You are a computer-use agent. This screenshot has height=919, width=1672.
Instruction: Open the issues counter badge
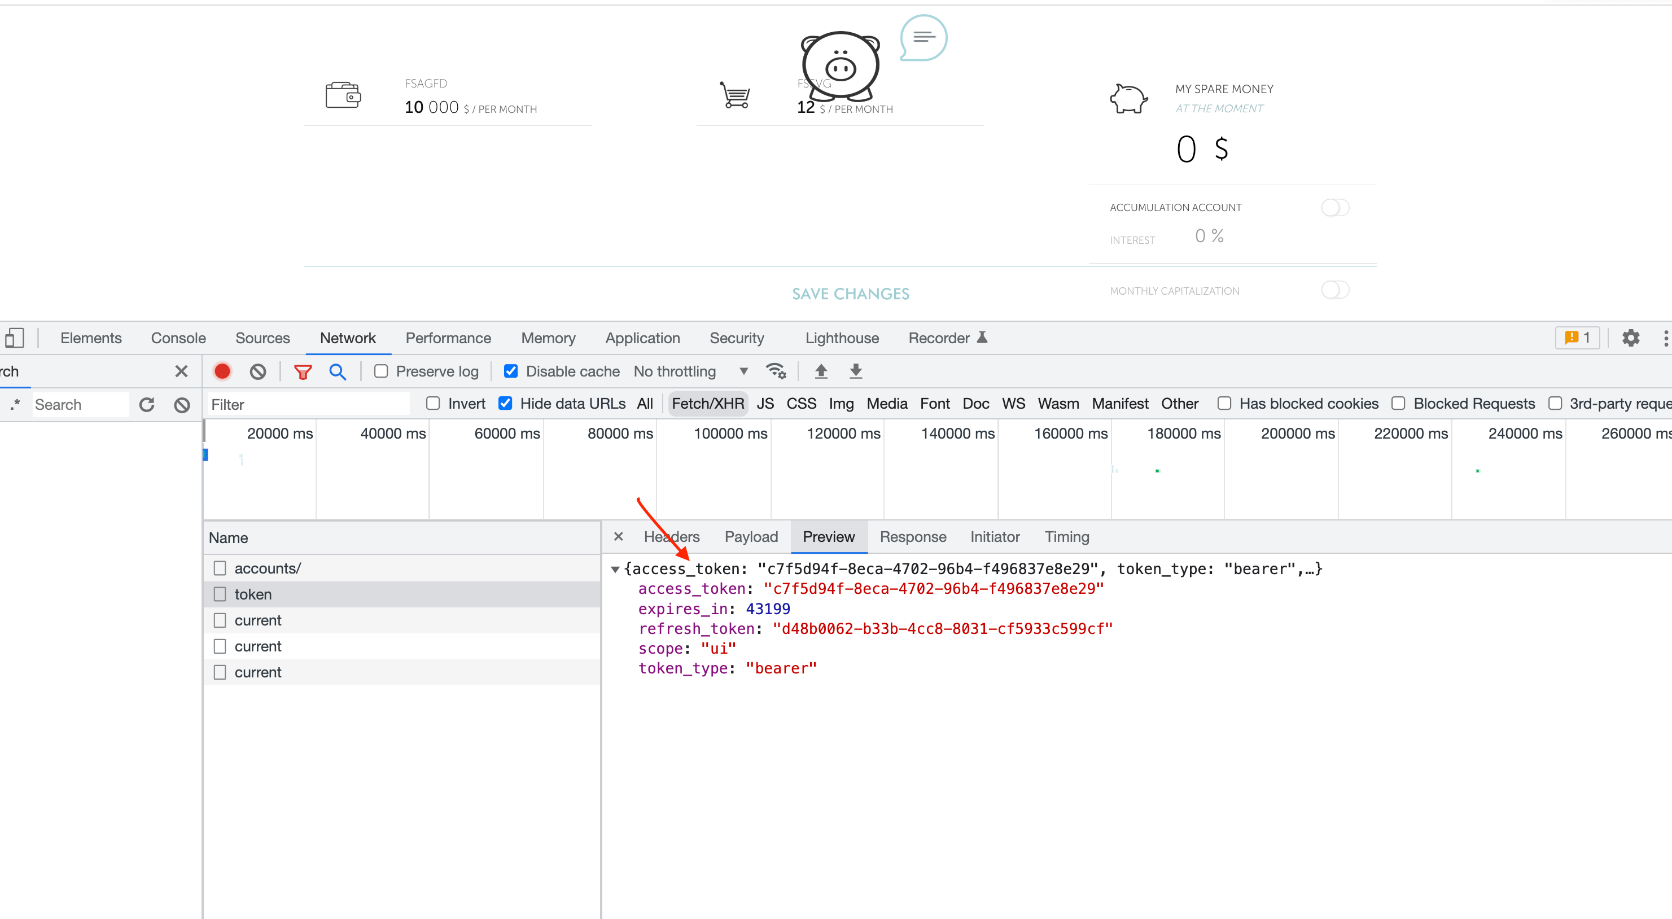point(1577,338)
